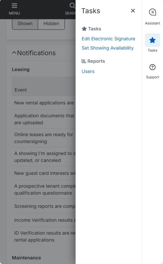The height and width of the screenshot is (264, 163).
Task: Open Support question mark icon
Action: (x=152, y=67)
